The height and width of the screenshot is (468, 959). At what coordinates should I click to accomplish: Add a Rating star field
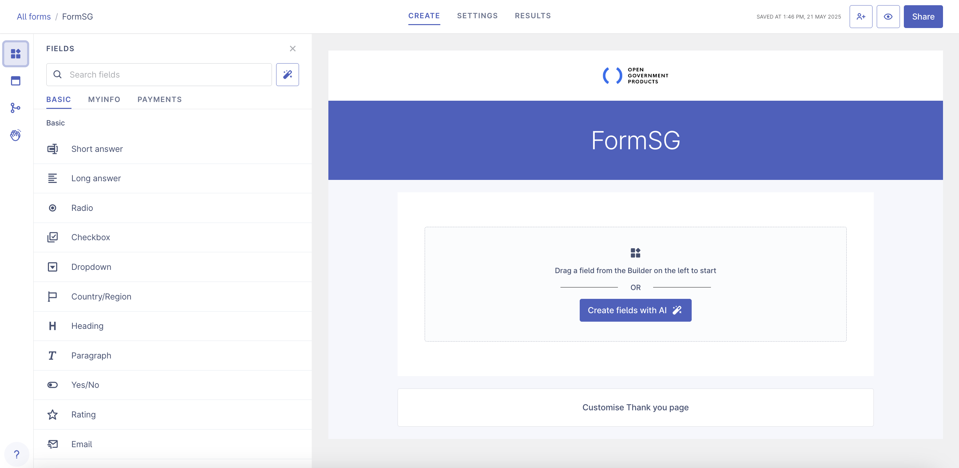pos(83,415)
